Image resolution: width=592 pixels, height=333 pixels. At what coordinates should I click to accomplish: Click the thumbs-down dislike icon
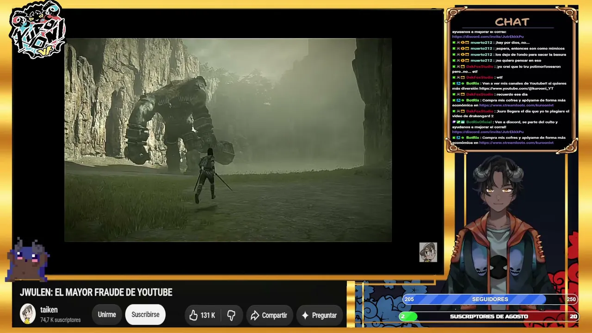(231, 315)
